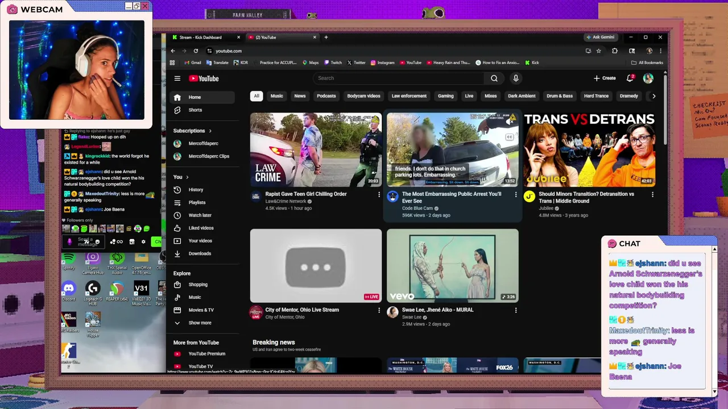Open the Law&Crime Network channel link
The width and height of the screenshot is (728, 409).
286,201
